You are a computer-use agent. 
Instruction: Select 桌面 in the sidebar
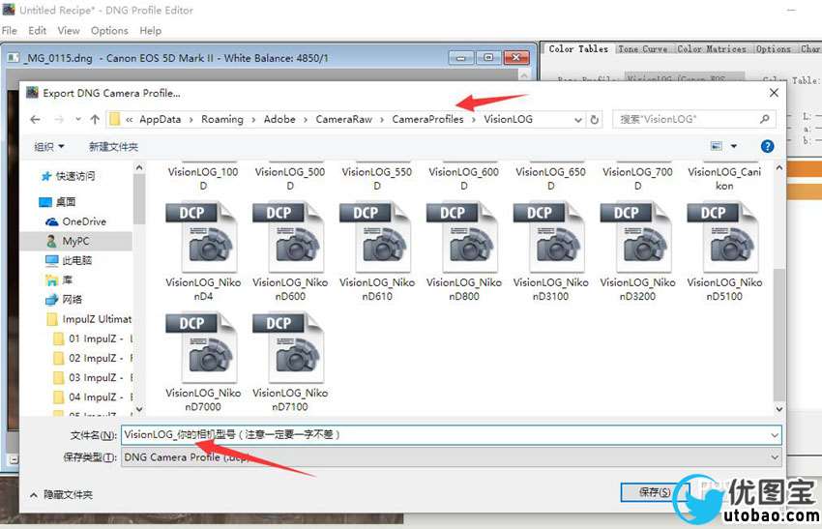(x=58, y=202)
